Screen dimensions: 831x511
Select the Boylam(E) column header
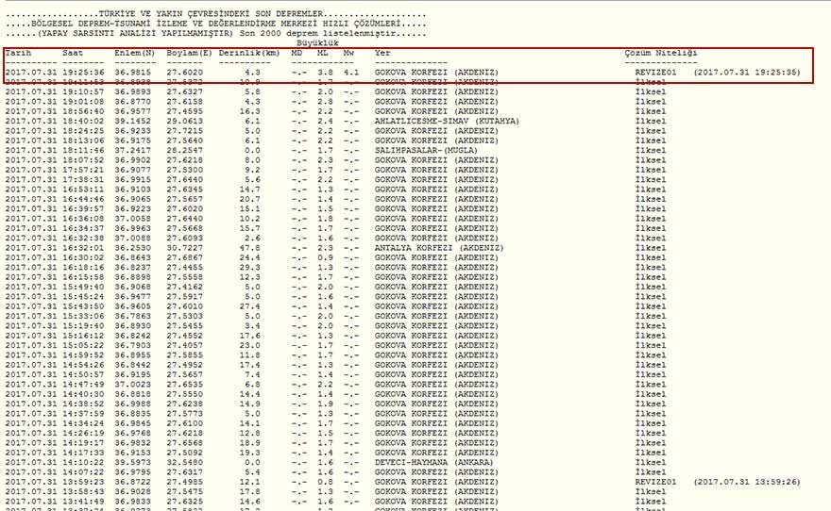click(x=190, y=54)
